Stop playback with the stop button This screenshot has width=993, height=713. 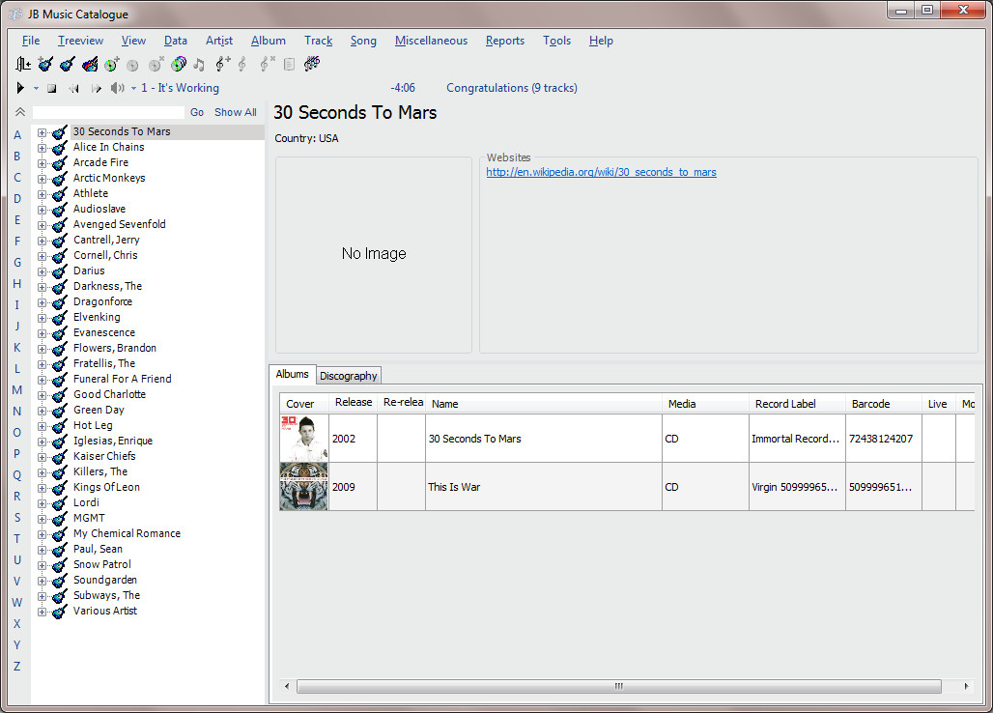coord(52,89)
